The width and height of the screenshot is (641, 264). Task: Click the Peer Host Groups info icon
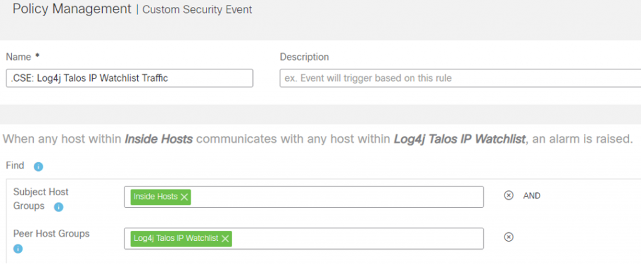pyautogui.click(x=18, y=248)
